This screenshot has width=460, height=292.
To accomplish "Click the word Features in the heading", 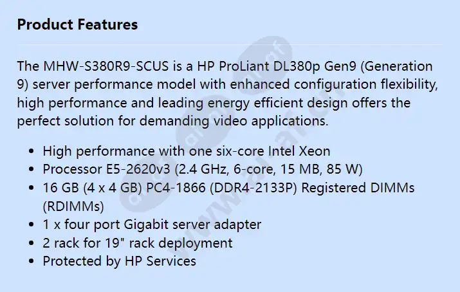I will [107, 24].
